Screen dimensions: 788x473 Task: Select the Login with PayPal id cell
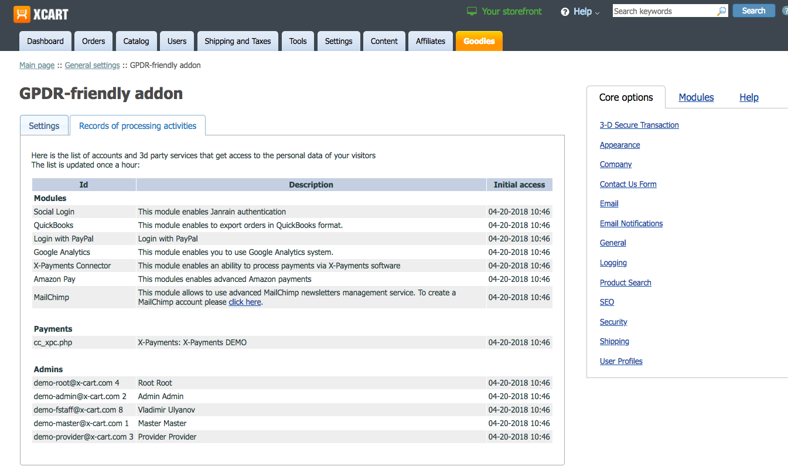pyautogui.click(x=84, y=239)
